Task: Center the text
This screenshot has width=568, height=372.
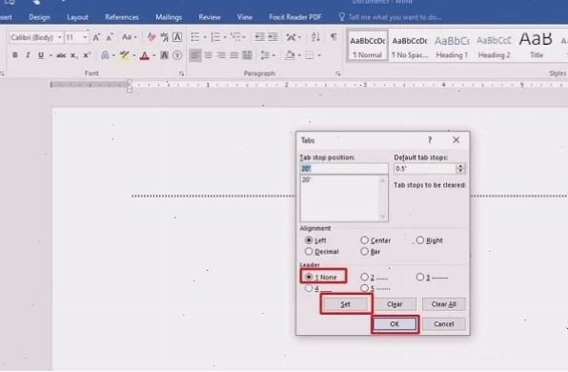Action: (209, 55)
